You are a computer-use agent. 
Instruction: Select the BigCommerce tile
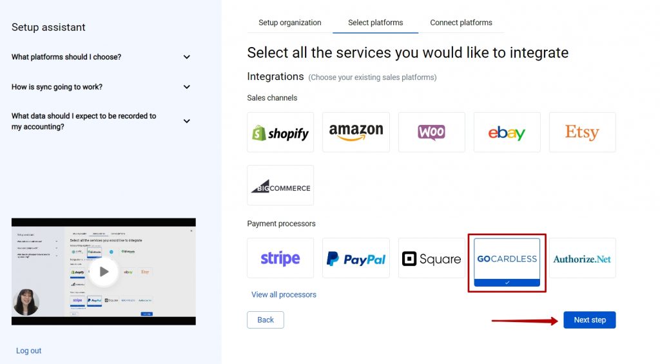coord(280,185)
